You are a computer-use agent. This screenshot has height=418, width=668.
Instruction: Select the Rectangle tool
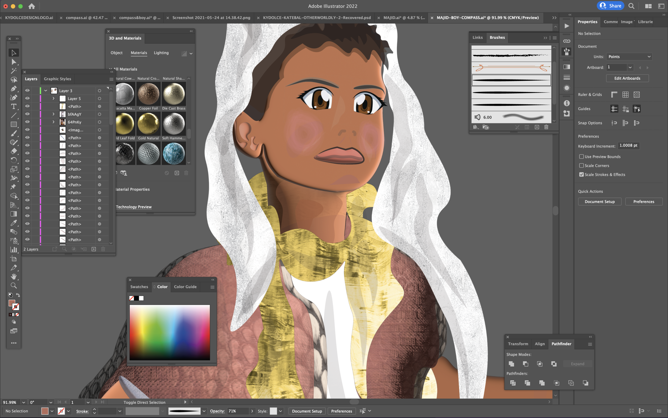coord(14,124)
